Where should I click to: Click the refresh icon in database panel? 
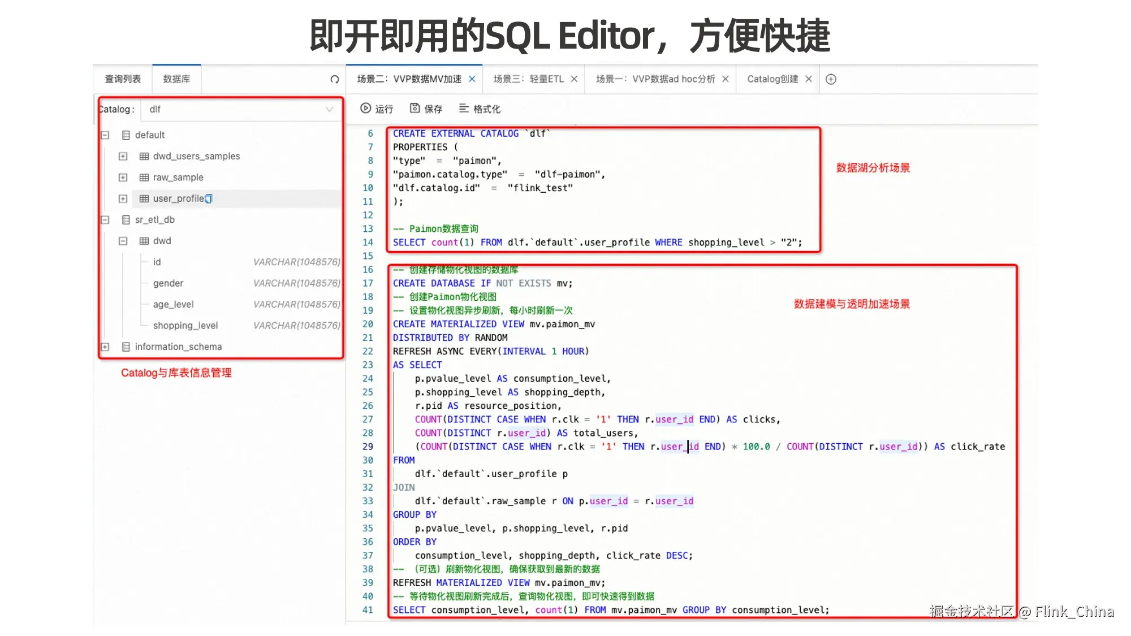[x=335, y=79]
